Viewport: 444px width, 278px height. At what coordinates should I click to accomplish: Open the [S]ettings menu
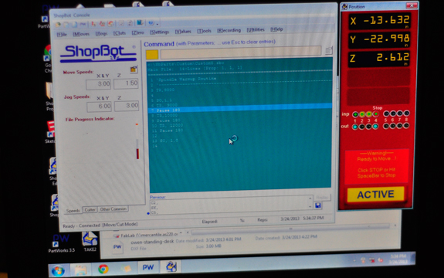159,32
